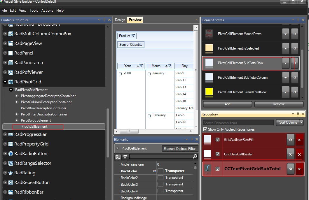Close the Controls Structure panel
The height and width of the screenshot is (200, 309).
[x=109, y=20]
